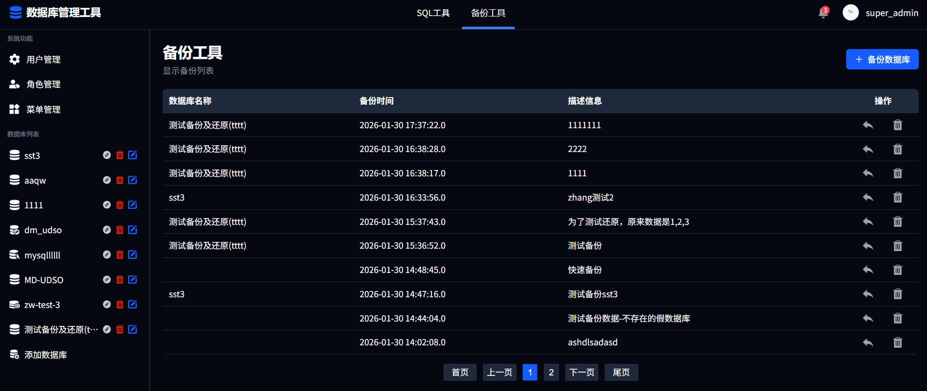Click 添加数据库 in the sidebar
The image size is (927, 391).
45,355
